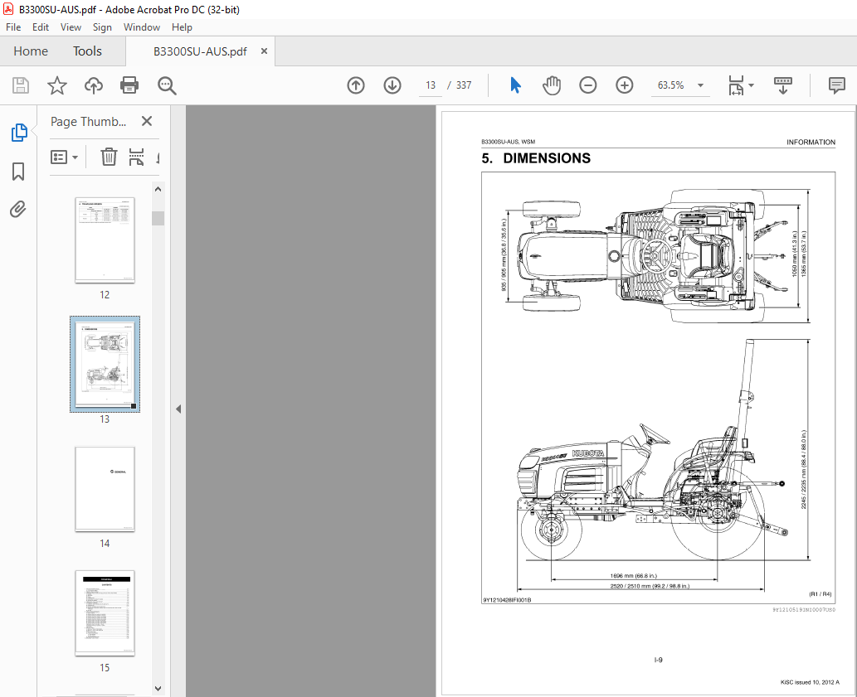
Task: Print the document via printer icon
Action: (129, 85)
